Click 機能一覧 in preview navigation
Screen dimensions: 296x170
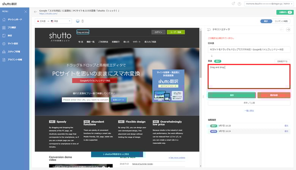91,42
